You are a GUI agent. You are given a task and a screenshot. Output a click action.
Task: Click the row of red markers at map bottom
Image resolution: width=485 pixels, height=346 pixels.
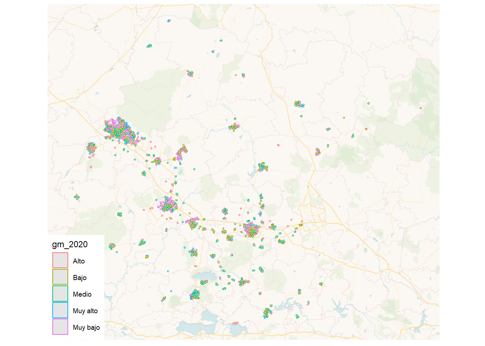point(235,323)
